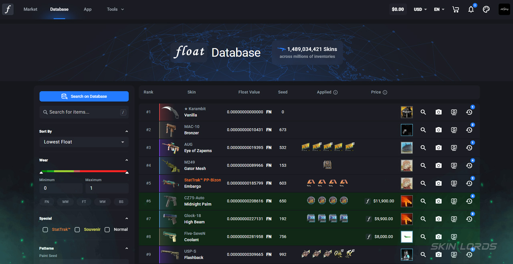Open history for CZ75-Auto Midnight Palm
513x264 pixels.
(x=469, y=201)
